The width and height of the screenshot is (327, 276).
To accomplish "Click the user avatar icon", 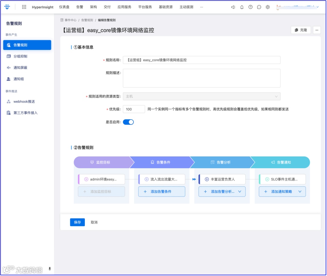I will coord(279,7).
